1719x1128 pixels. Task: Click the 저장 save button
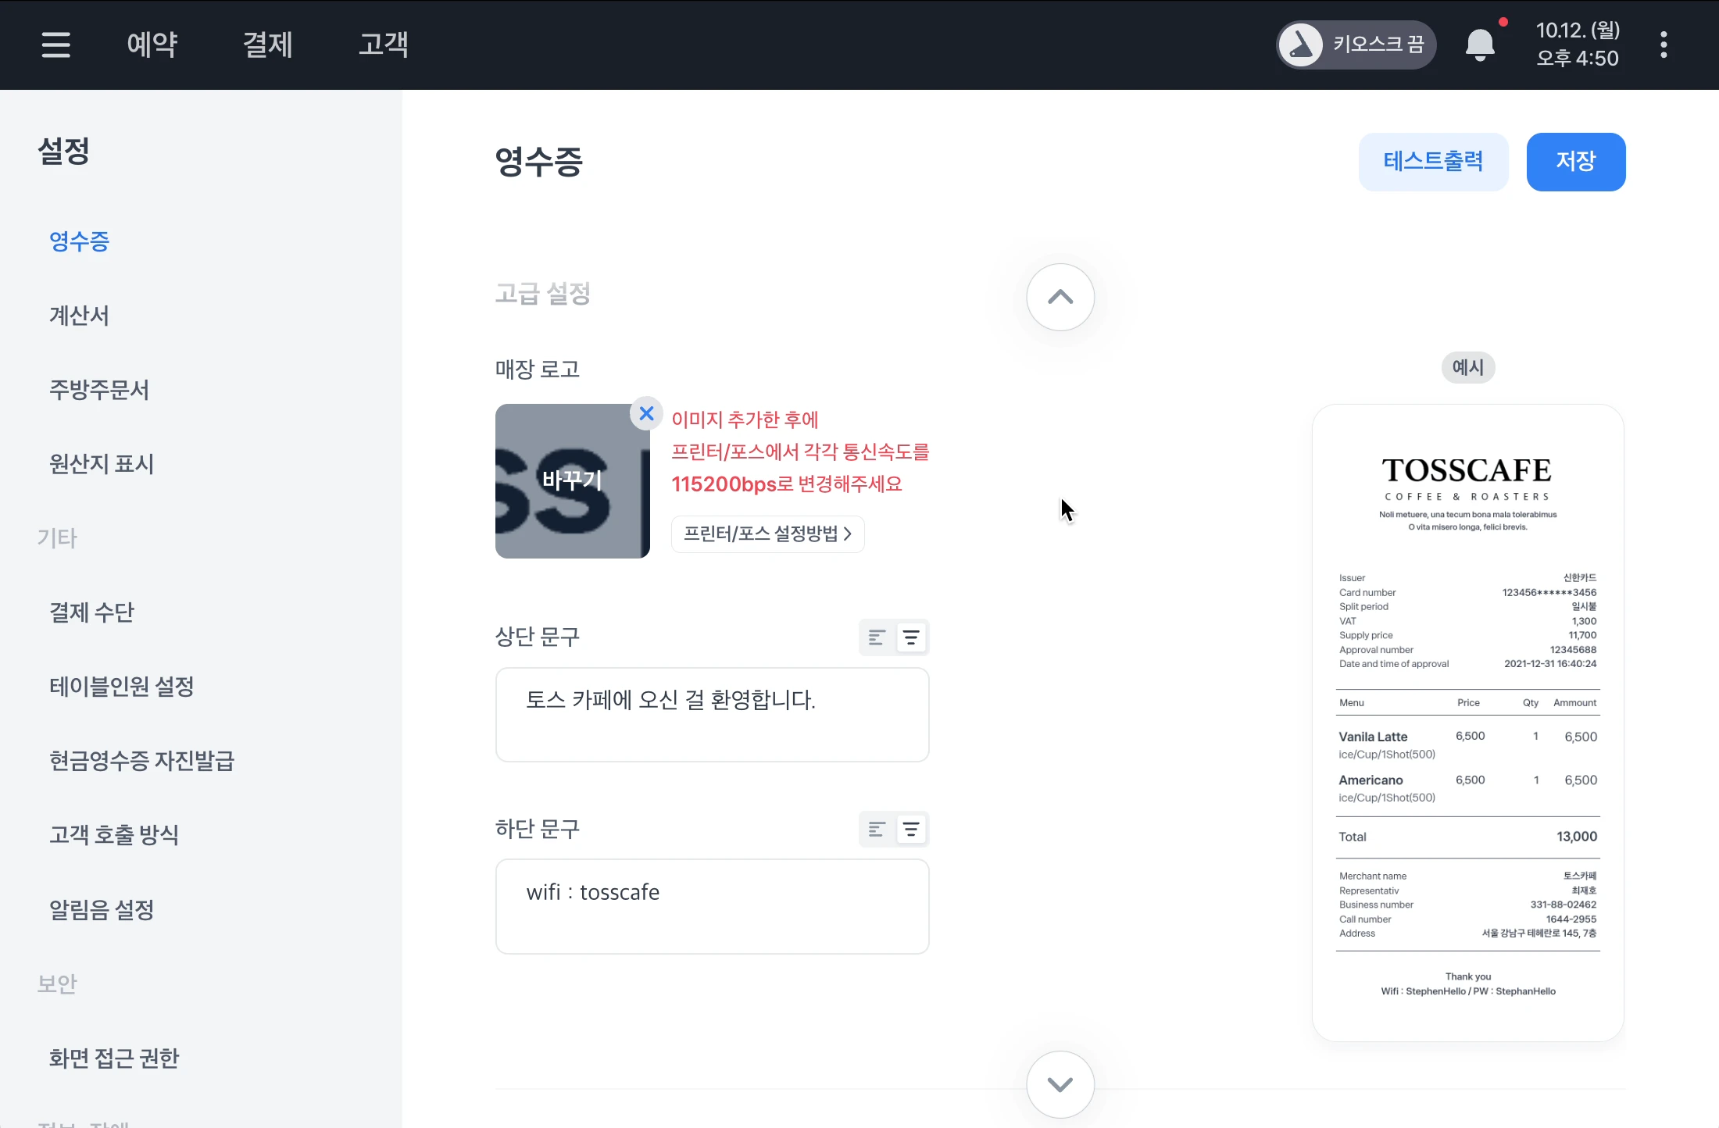click(x=1576, y=162)
